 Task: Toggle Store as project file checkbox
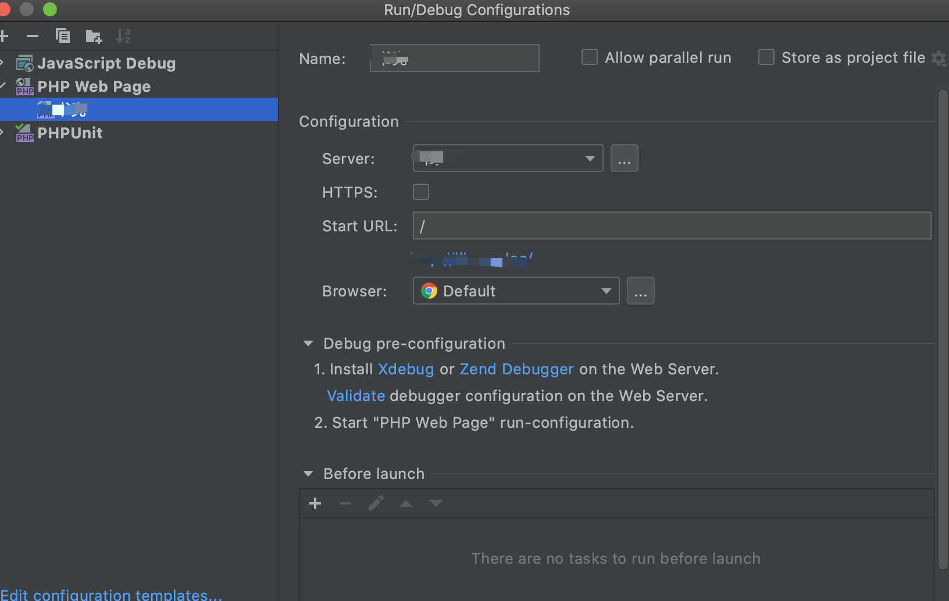point(766,57)
